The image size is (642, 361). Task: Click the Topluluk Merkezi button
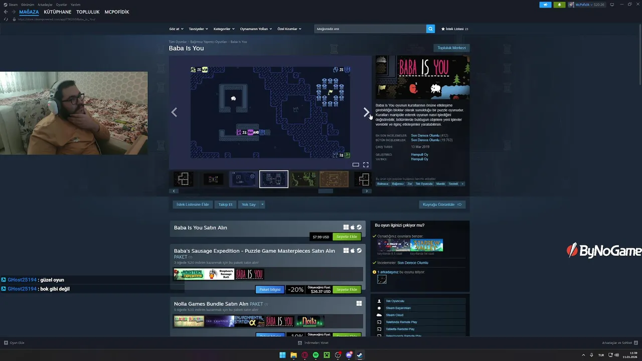click(x=451, y=48)
